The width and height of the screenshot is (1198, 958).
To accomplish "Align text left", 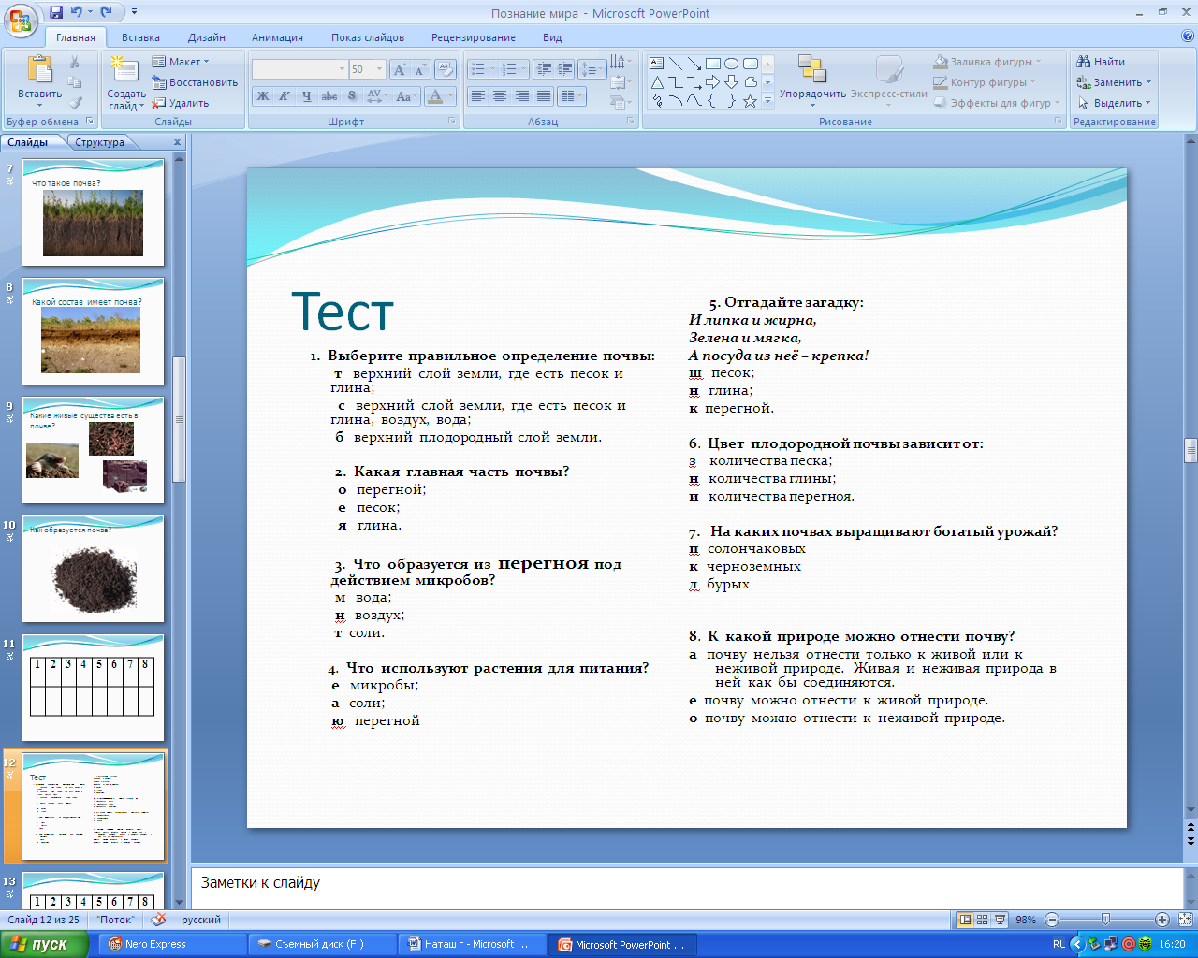I will pos(477,95).
